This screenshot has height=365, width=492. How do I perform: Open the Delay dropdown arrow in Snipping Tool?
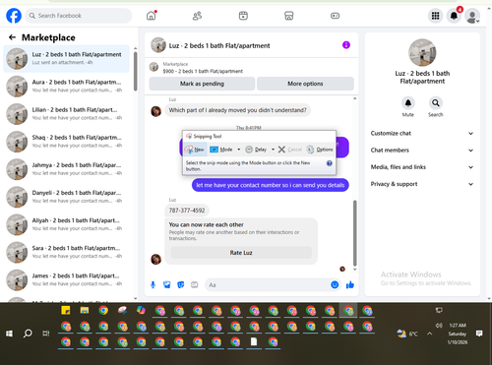coord(273,150)
